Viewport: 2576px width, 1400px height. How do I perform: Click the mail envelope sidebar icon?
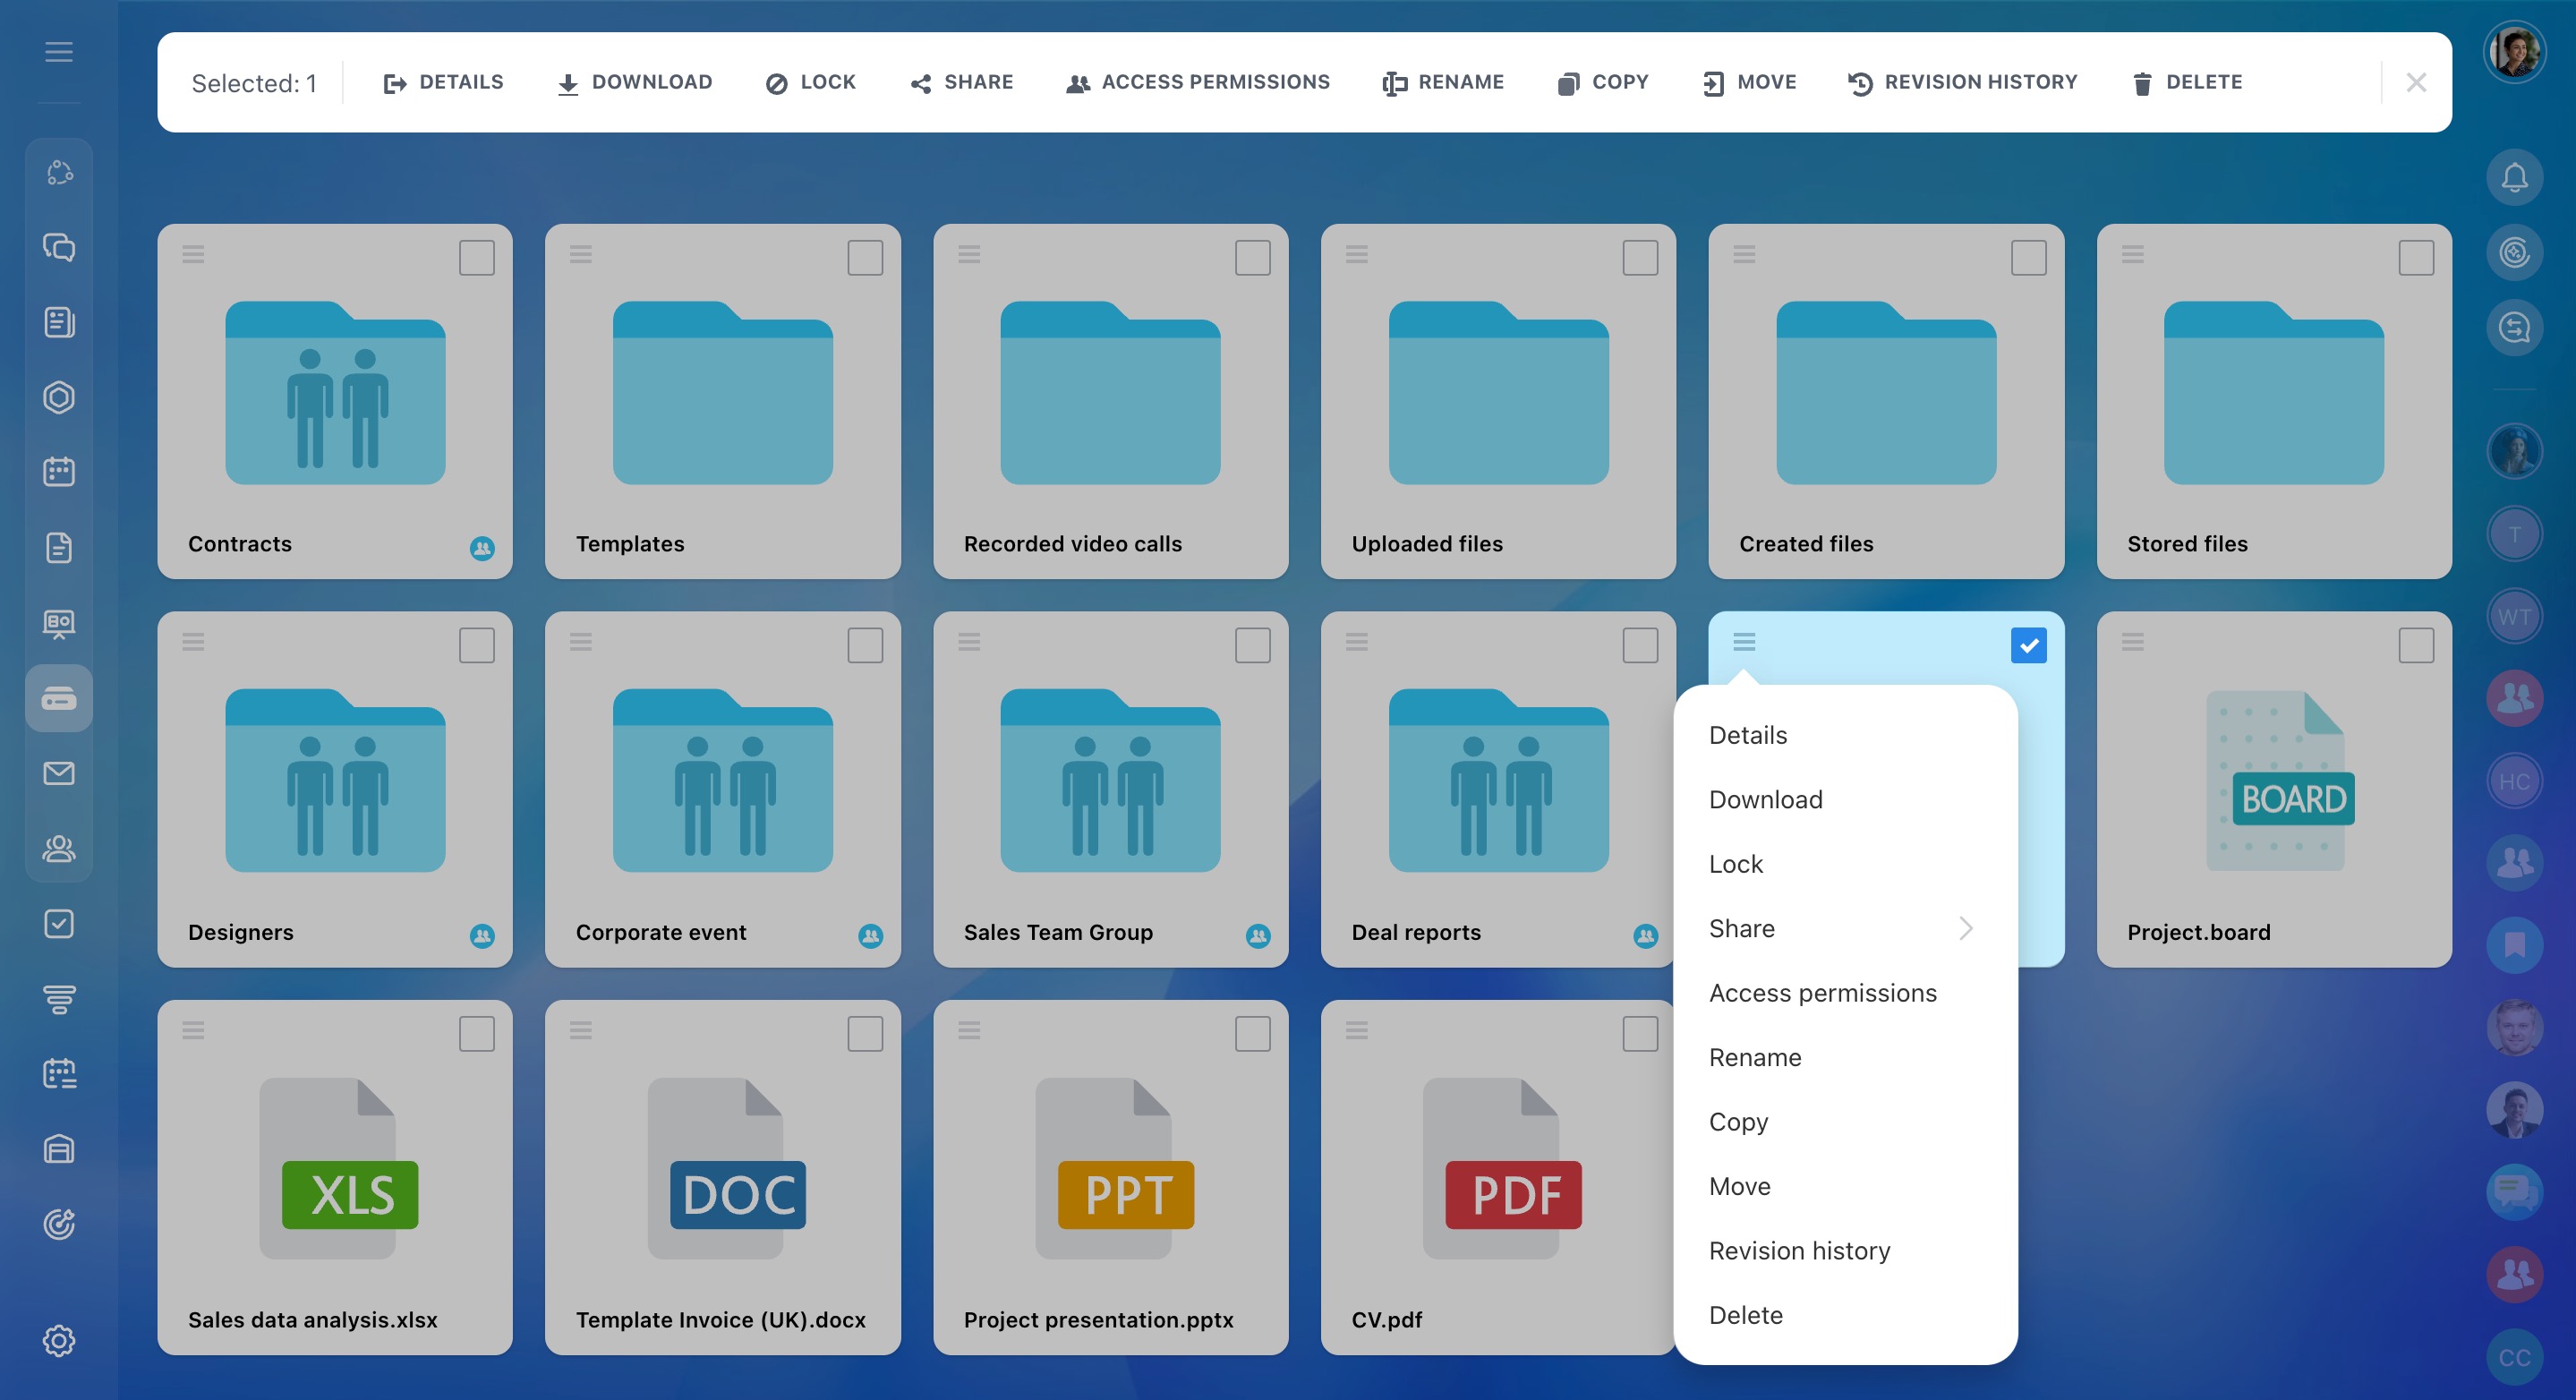59,773
